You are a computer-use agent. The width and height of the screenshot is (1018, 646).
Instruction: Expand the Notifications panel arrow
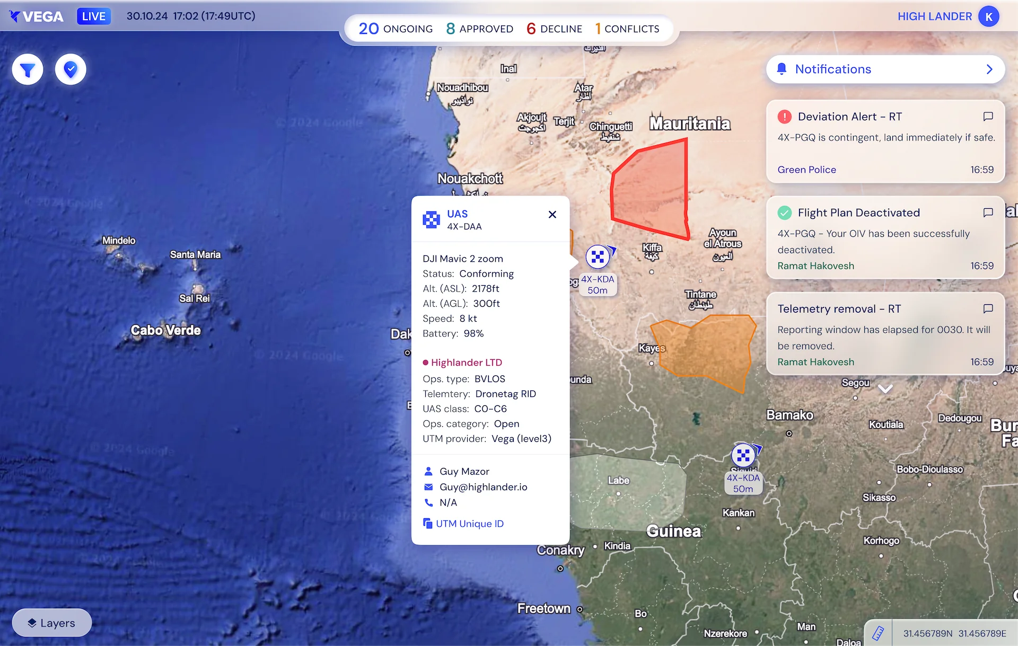989,69
